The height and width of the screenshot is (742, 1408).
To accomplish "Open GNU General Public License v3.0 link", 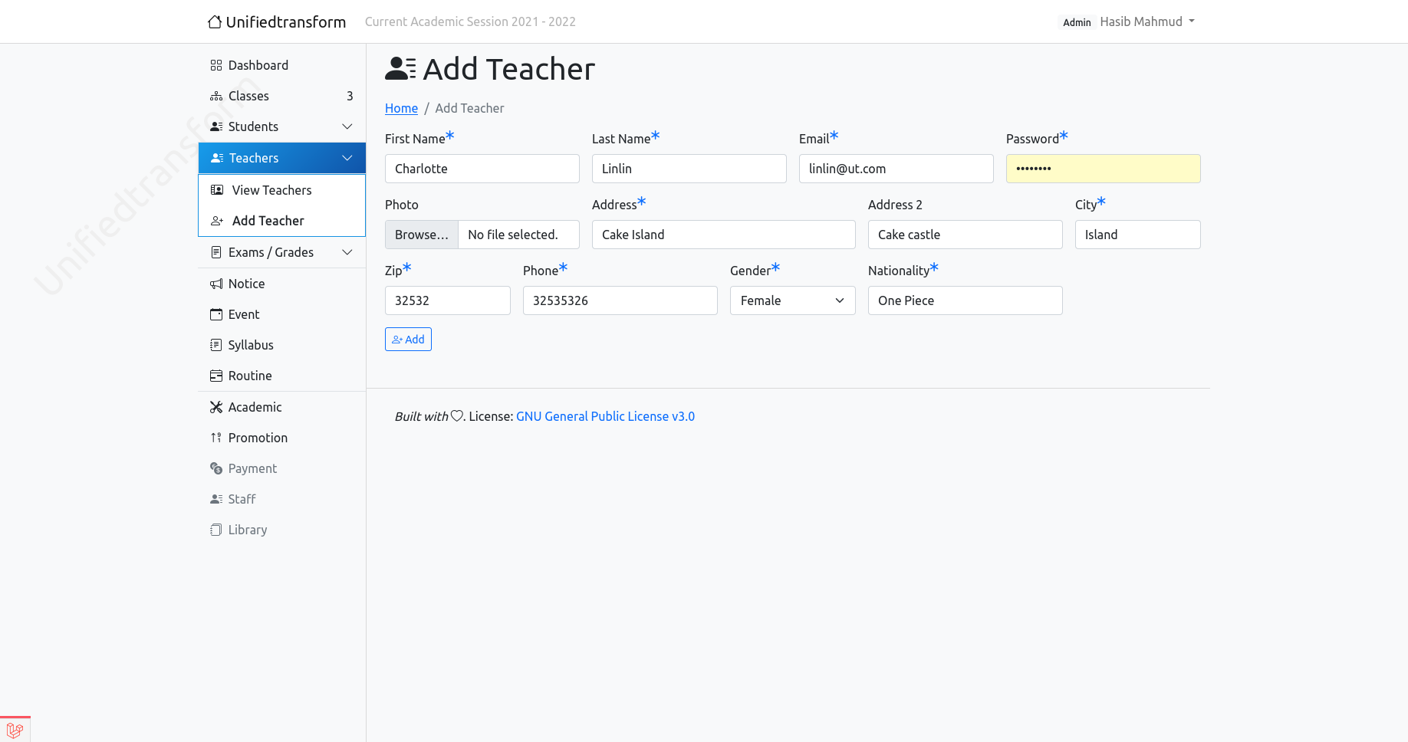I will click(605, 416).
